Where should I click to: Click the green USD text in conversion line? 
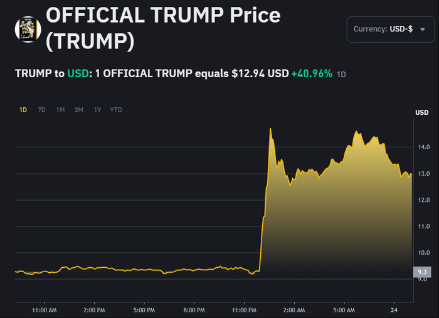click(x=78, y=73)
